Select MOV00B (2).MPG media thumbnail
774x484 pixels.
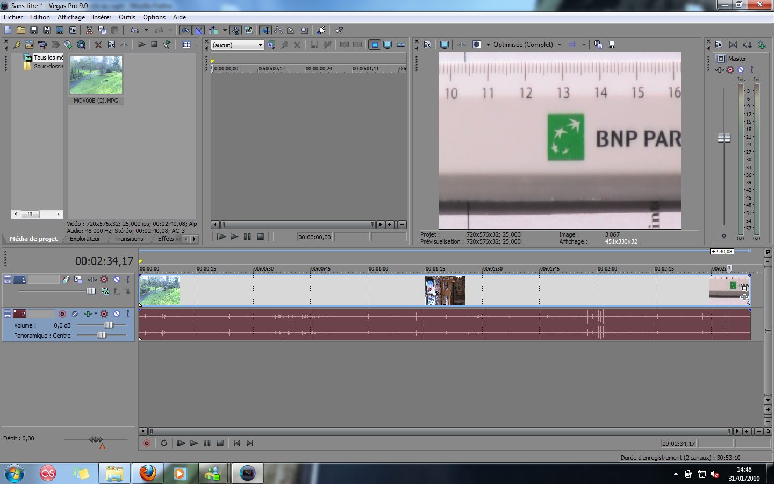coord(96,75)
